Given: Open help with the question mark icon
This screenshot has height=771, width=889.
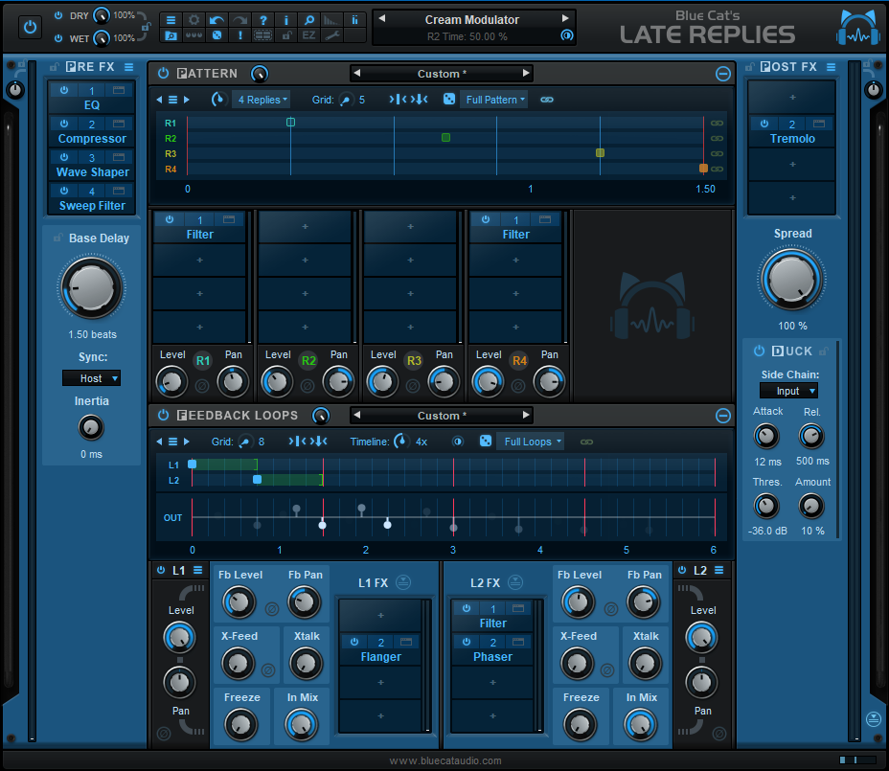Looking at the screenshot, I should tap(263, 20).
